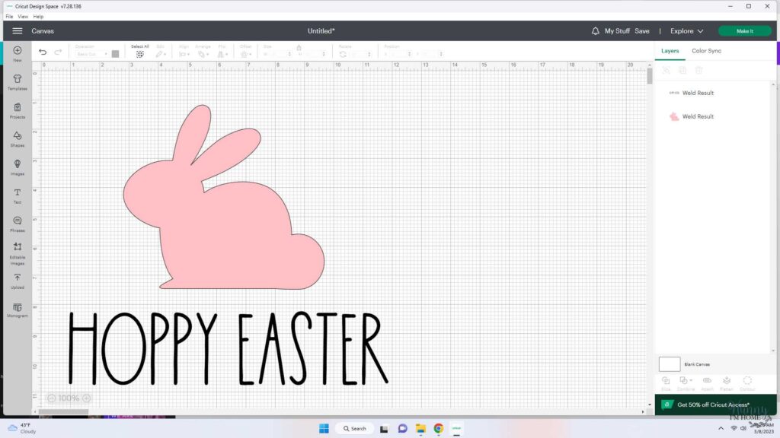Open the Edit dropdown
Image resolution: width=780 pixels, height=438 pixels.
pos(161,52)
